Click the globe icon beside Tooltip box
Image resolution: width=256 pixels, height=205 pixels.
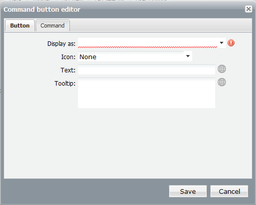point(222,82)
